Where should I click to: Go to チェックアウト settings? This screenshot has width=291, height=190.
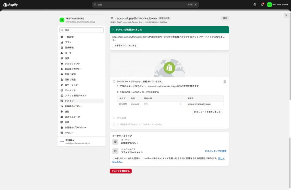tap(82, 64)
